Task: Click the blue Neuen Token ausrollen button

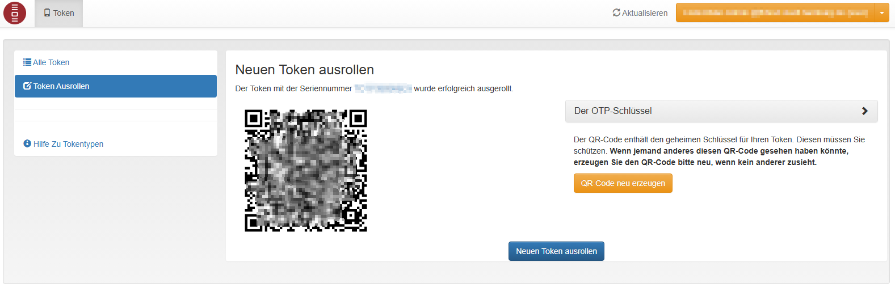Action: [556, 251]
